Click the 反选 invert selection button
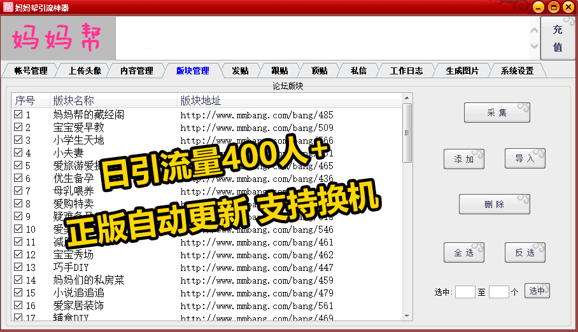The height and width of the screenshot is (332, 578). click(525, 252)
